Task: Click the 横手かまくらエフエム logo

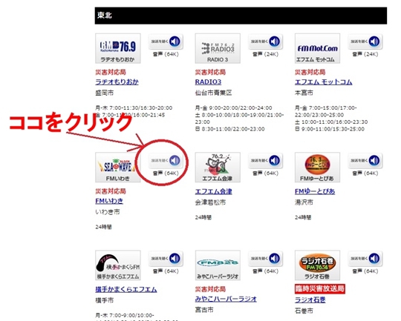Action: click(118, 265)
